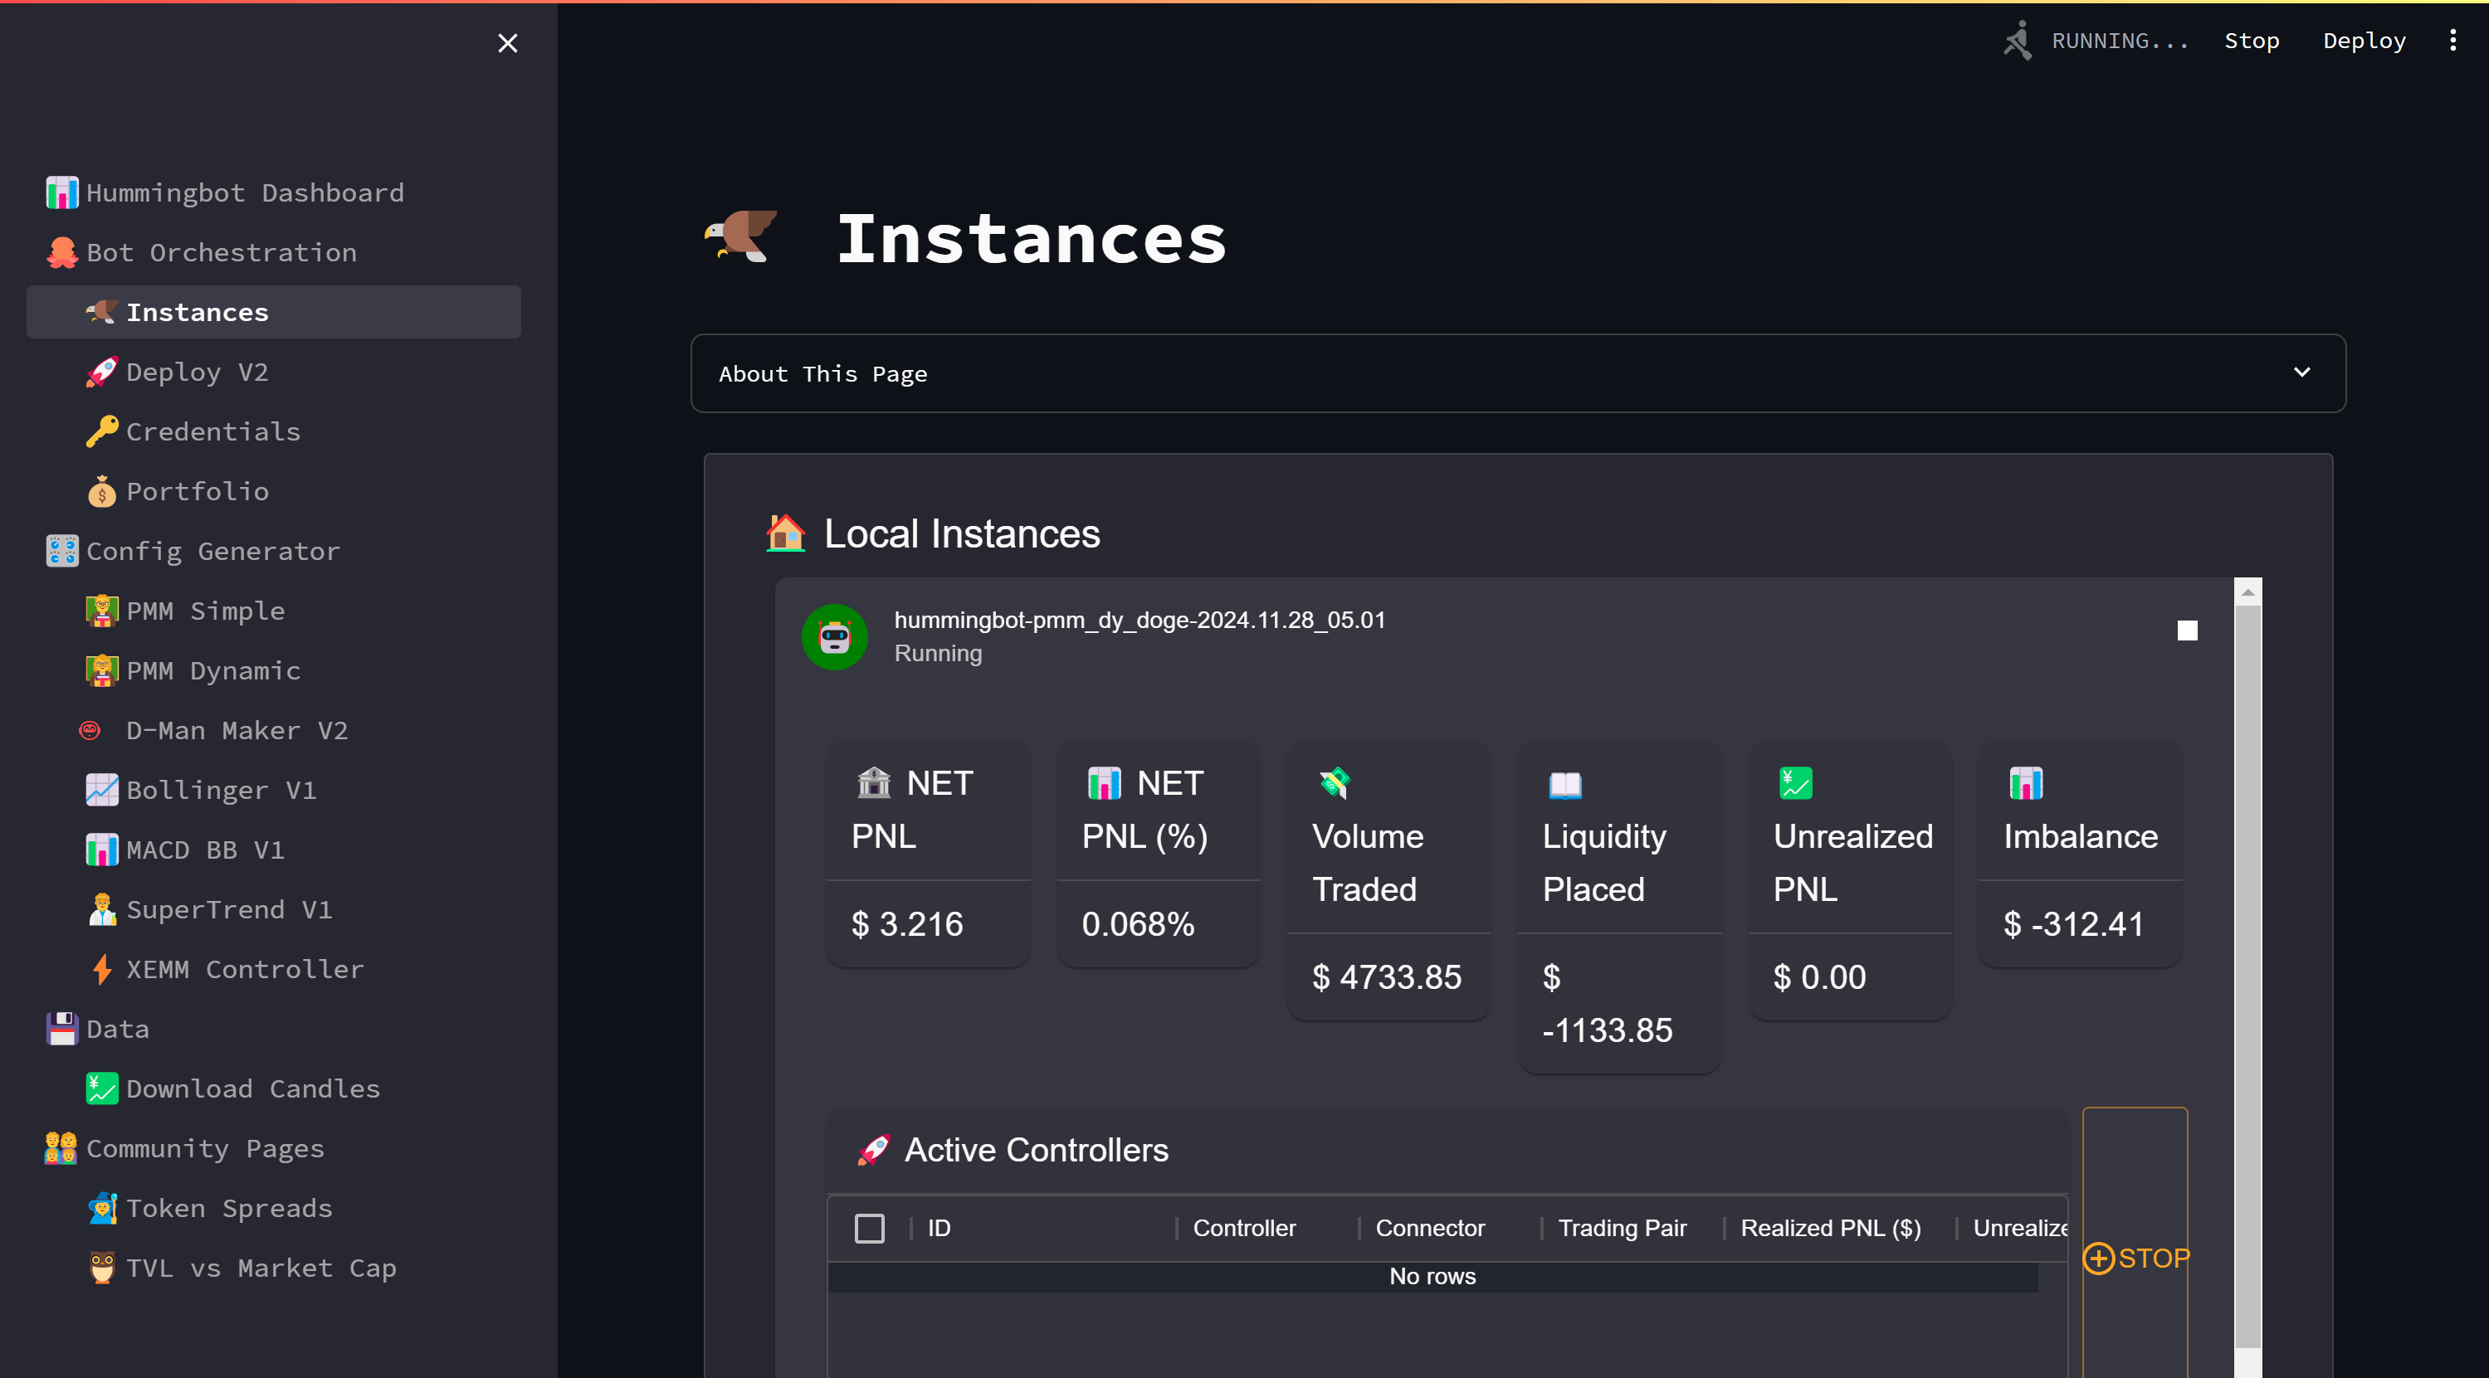Click the Download Candles chart icon
Viewport: 2489px width, 1378px height.
[x=101, y=1089]
